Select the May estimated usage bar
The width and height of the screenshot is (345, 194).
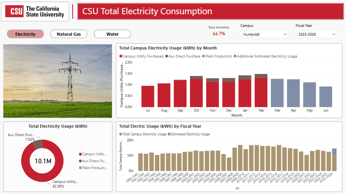pos(310,95)
